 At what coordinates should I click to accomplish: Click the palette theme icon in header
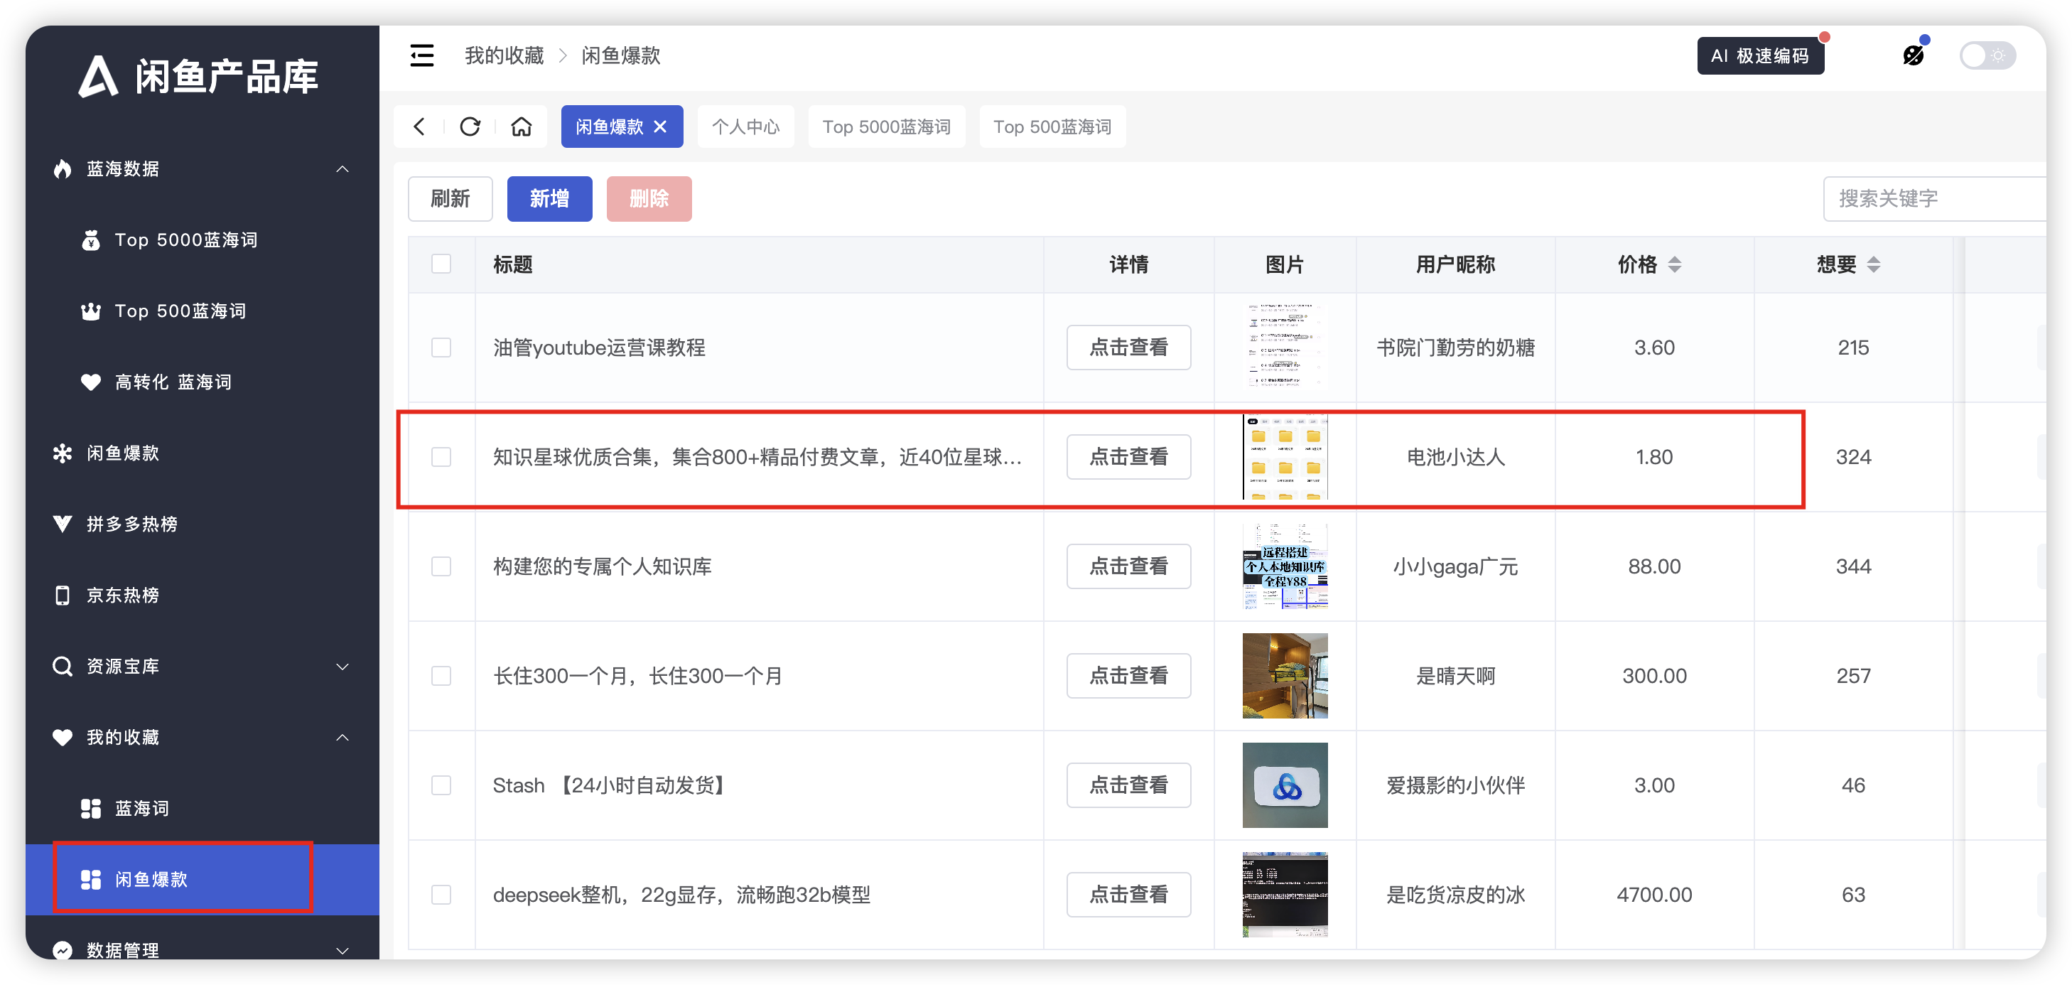1913,55
